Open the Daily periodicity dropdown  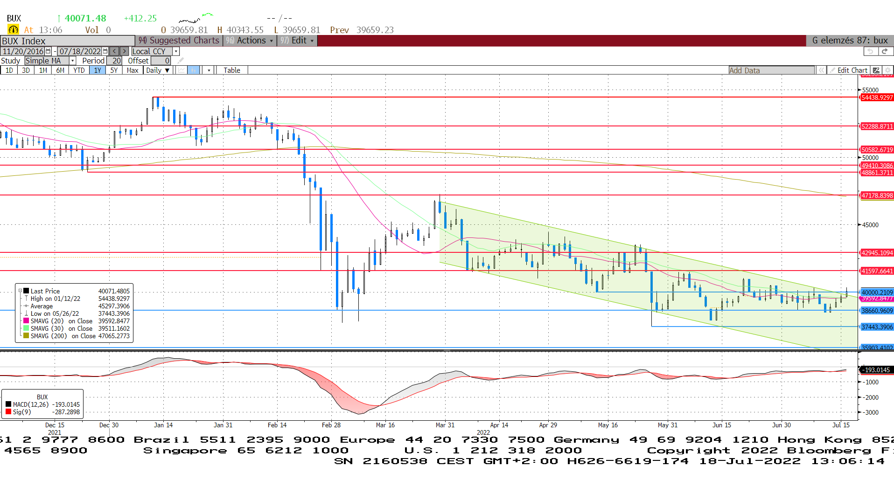[158, 70]
